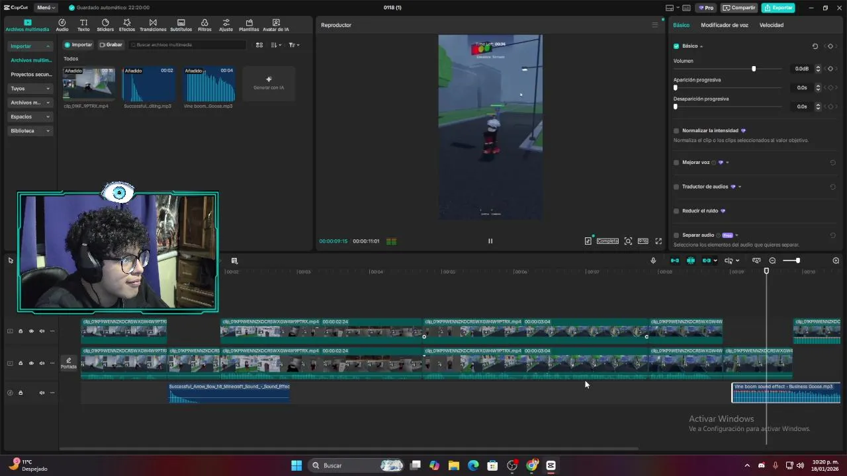This screenshot has width=847, height=476.
Task: Open the Audio media tab
Action: (62, 25)
